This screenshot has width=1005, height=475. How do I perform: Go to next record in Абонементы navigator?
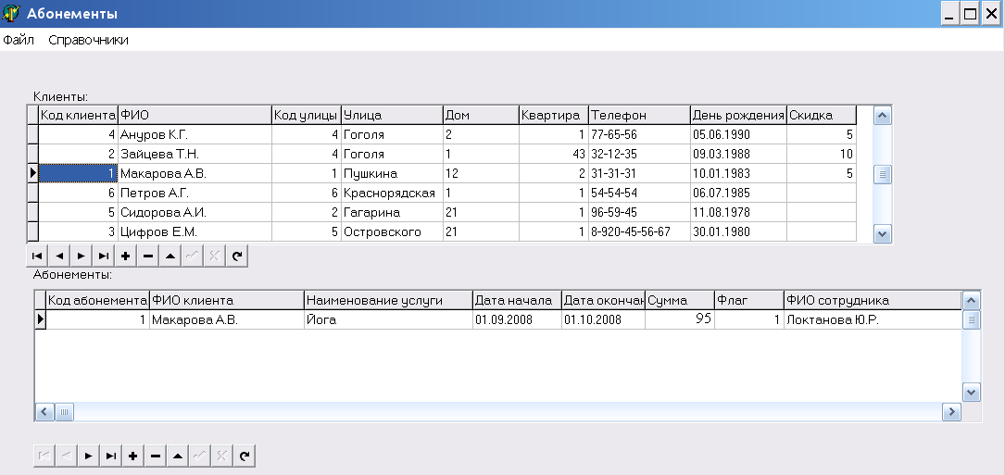88,456
